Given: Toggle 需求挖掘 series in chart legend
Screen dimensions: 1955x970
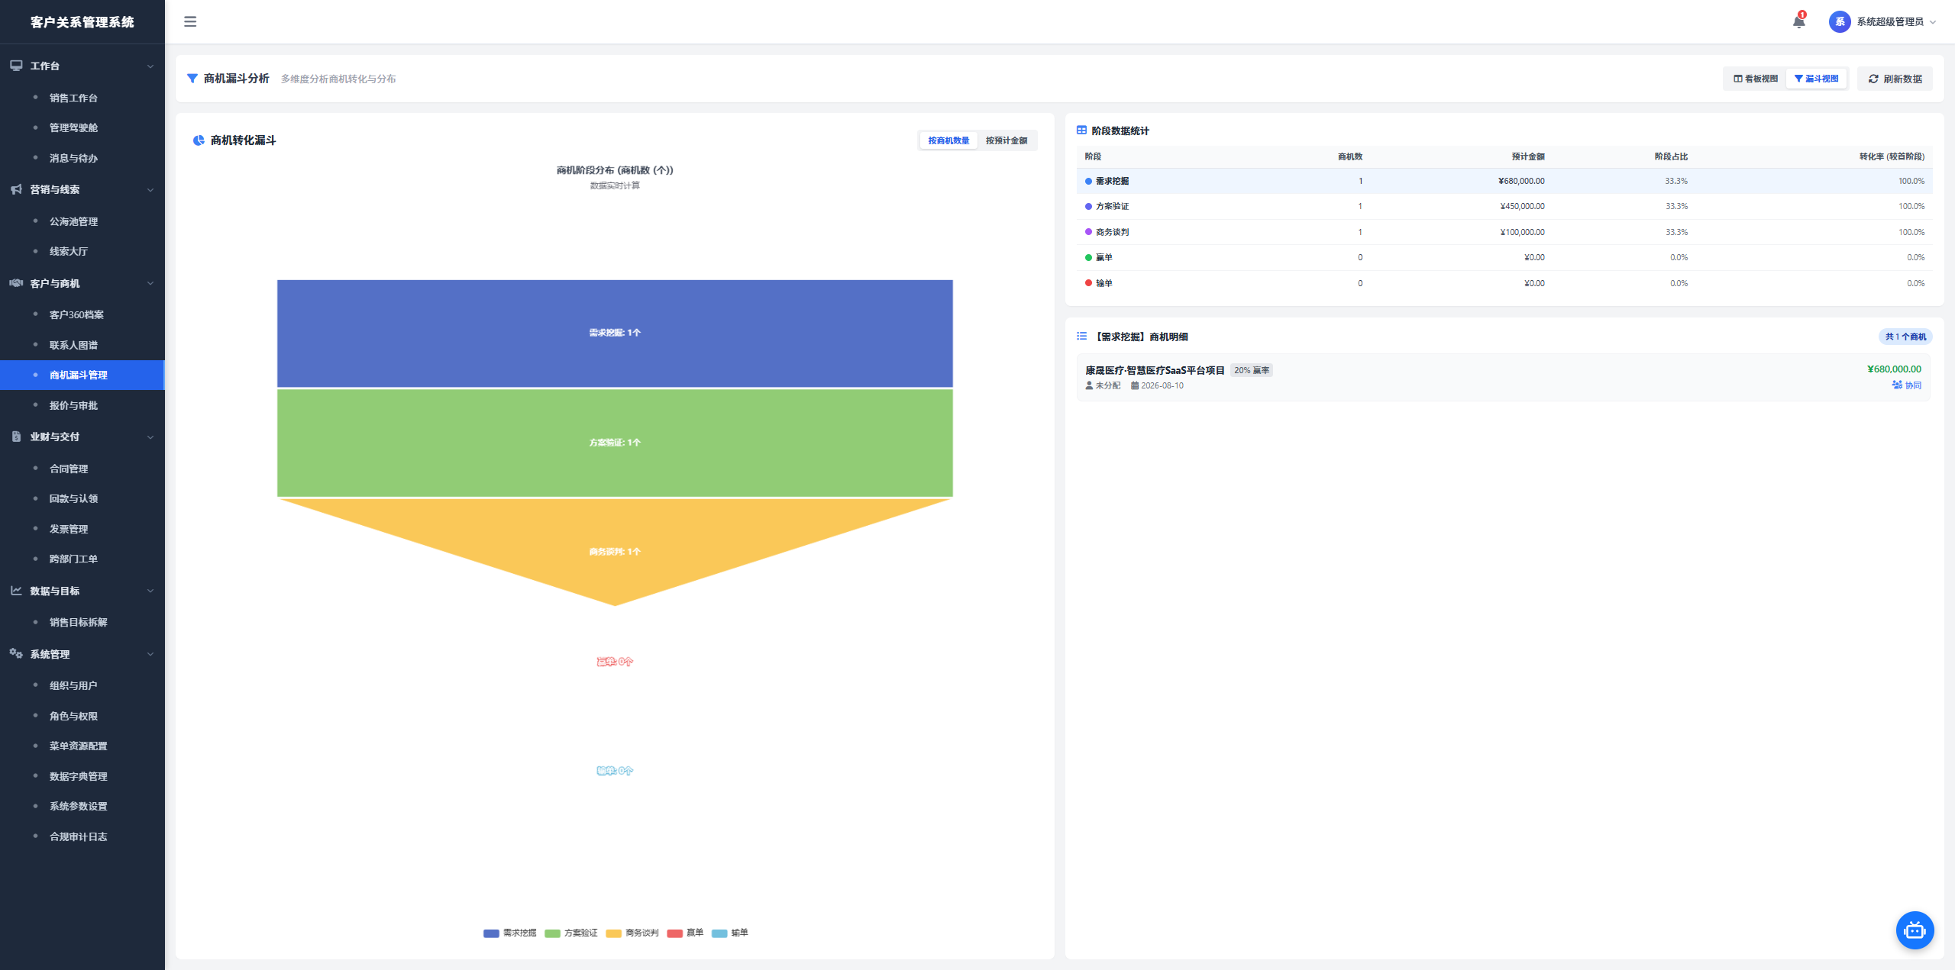Looking at the screenshot, I should tap(509, 933).
